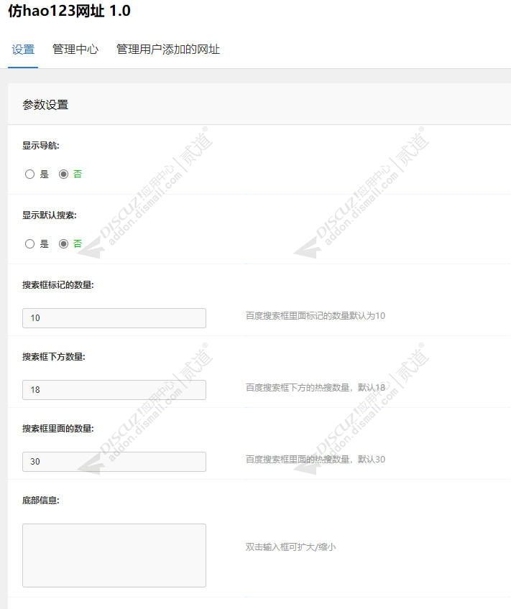Click inside the 底部信息 text area
Image resolution: width=511 pixels, height=609 pixels.
click(114, 555)
